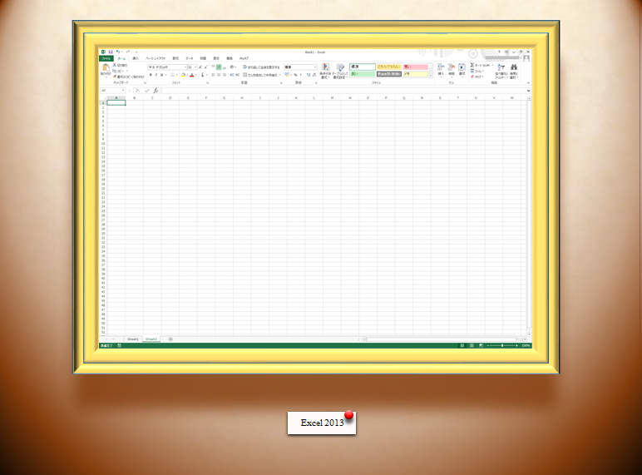Switch to the Sheet1 tab
Image resolution: width=642 pixels, height=475 pixels.
133,339
